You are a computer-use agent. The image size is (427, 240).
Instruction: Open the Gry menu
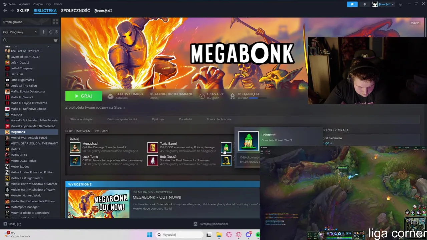pos(49,4)
